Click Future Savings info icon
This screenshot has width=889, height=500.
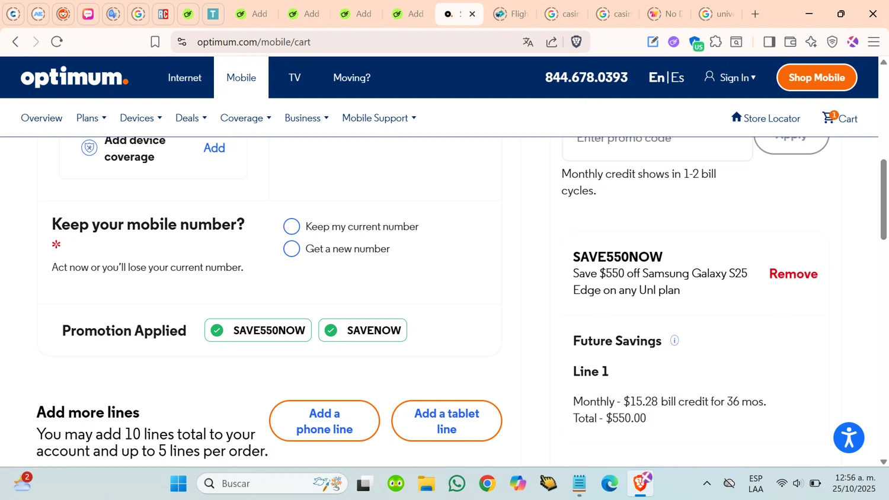(x=674, y=341)
